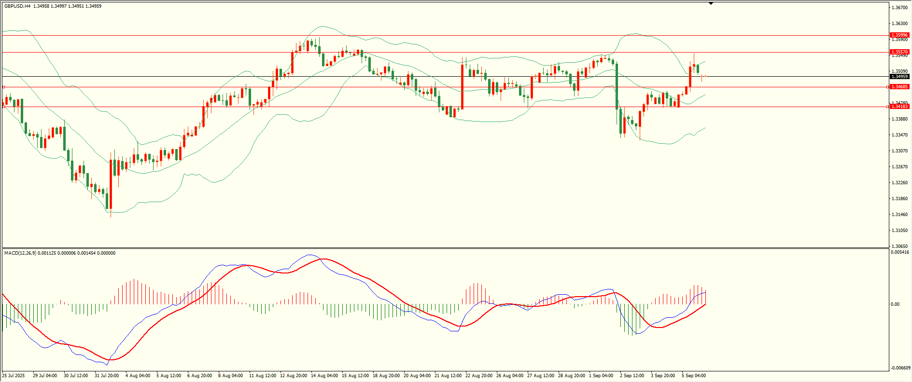Click the 14 Aug 04:00 time label
Viewport: 912px width, 382px height.
(324, 376)
